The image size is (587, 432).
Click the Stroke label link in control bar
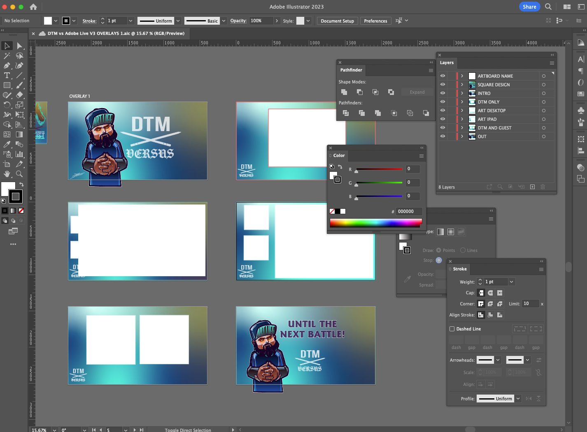tap(89, 21)
